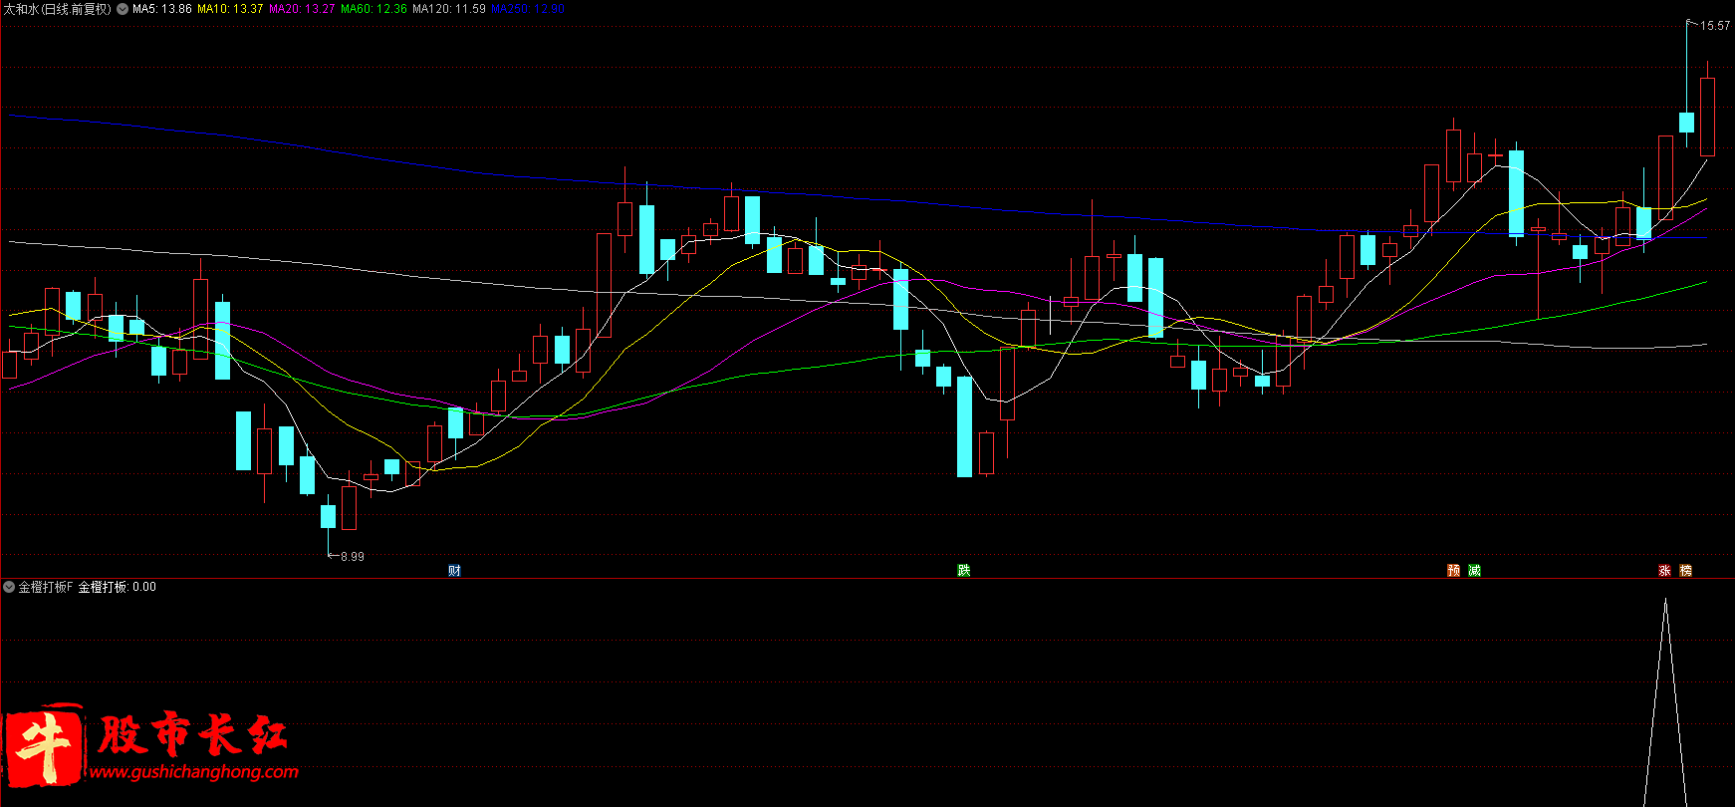The width and height of the screenshot is (1735, 807).
Task: Click the blue 财 event marker icon
Action: [x=454, y=570]
